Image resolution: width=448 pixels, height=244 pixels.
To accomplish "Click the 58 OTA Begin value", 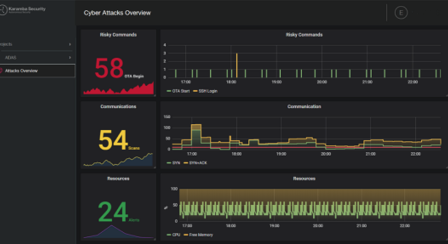I will [x=110, y=68].
